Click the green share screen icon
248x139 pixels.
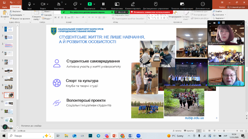(90, 4)
